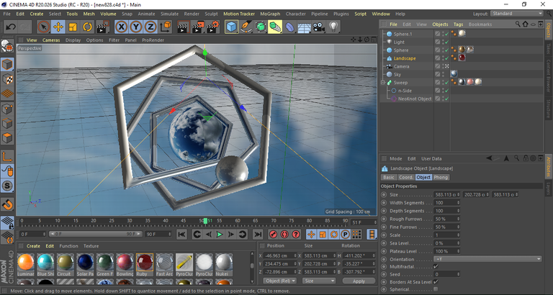Click the timeline frame 51 marker
This screenshot has height=295, width=553.
click(206, 221)
